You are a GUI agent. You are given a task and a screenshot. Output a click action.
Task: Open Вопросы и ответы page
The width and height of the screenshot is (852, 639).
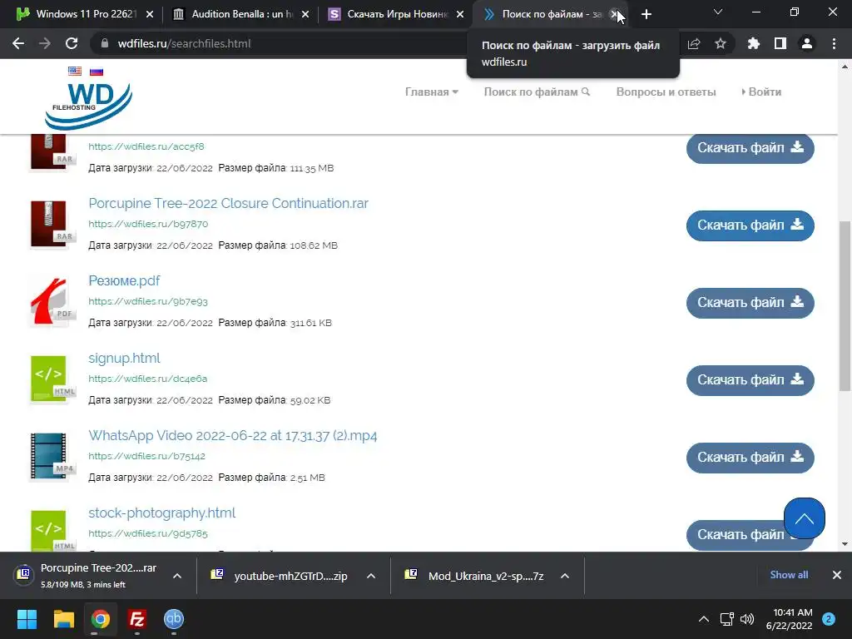tap(666, 92)
